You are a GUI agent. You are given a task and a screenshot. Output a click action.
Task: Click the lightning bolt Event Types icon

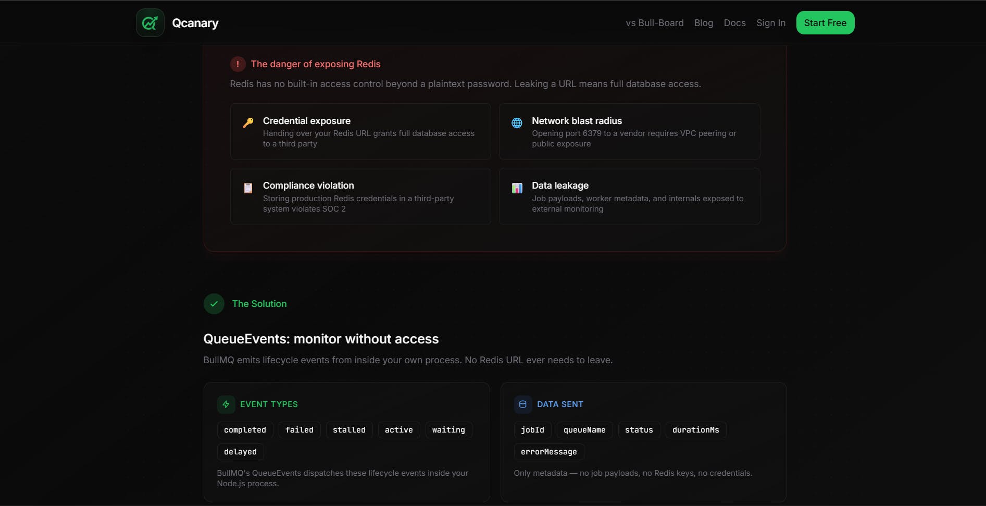click(226, 404)
